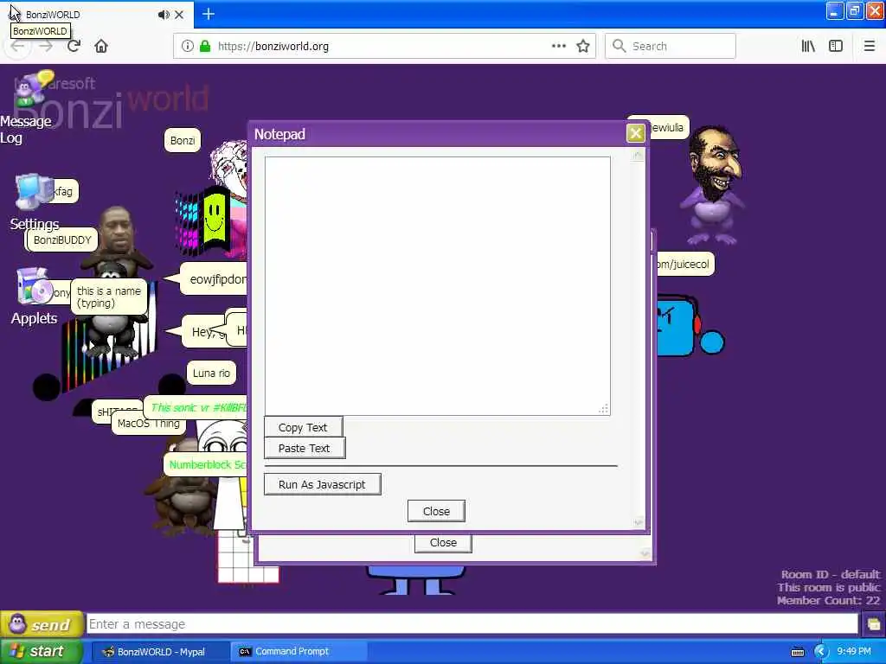This screenshot has height=664, width=886.
Task: Click the textarea resize grip
Action: (x=604, y=409)
